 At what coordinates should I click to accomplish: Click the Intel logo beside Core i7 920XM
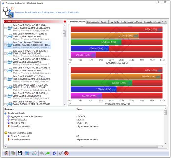pyautogui.click(x=10, y=36)
